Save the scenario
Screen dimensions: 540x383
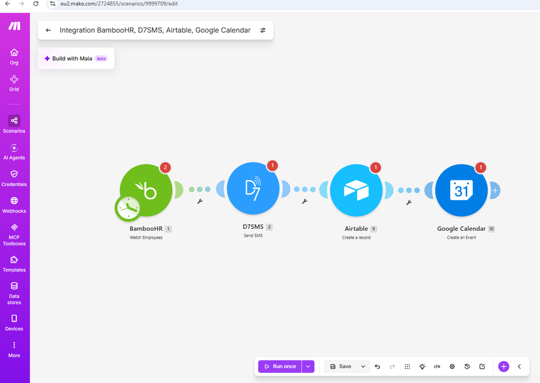point(340,367)
